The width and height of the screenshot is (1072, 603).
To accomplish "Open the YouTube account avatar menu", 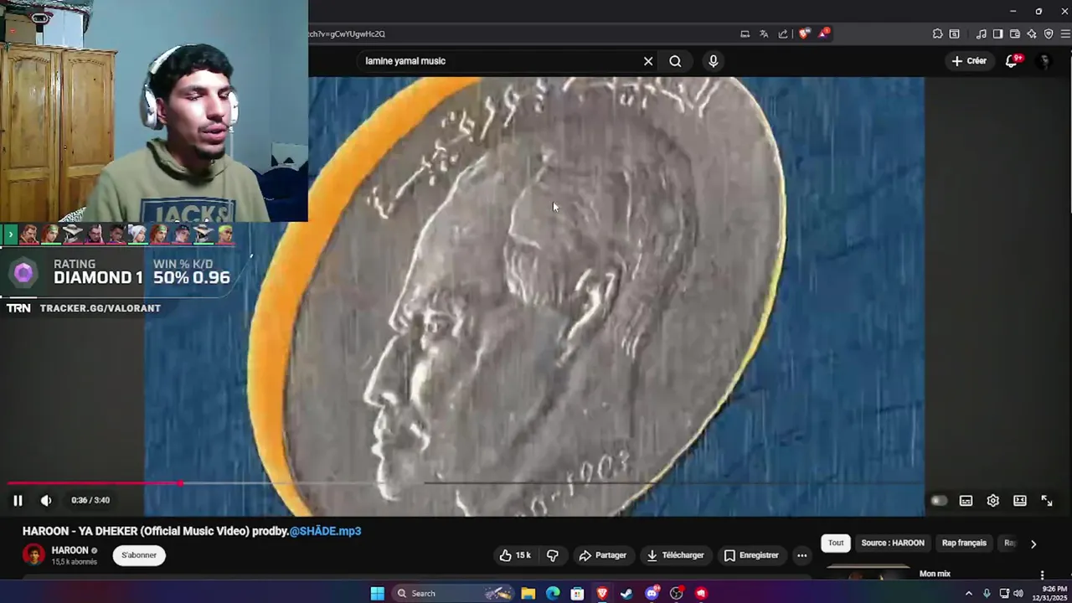I will 1044,61.
